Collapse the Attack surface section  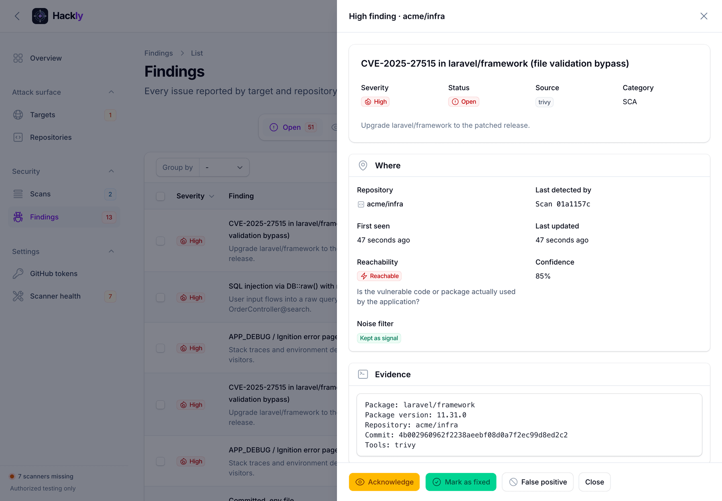(111, 92)
